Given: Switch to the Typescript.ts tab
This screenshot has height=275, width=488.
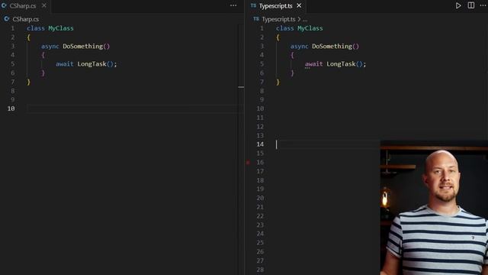Looking at the screenshot, I should pyautogui.click(x=275, y=5).
